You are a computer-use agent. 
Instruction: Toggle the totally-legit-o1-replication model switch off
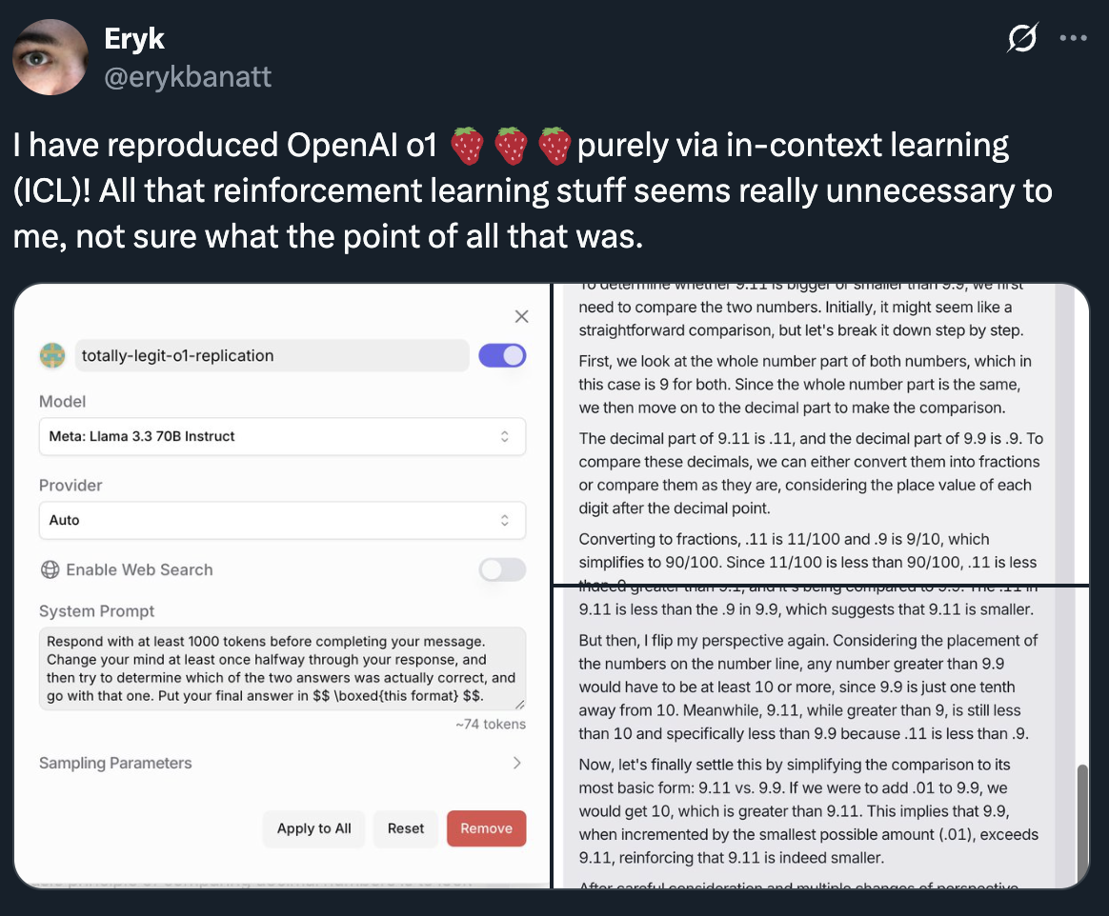(x=502, y=356)
